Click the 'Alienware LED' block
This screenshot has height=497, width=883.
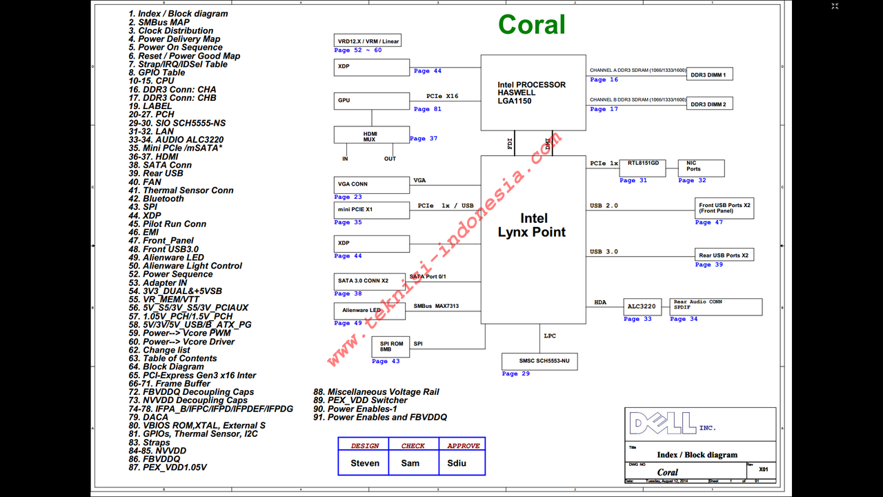[370, 311]
